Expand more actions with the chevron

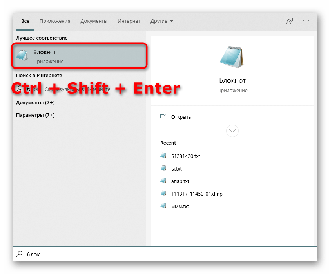[232, 131]
